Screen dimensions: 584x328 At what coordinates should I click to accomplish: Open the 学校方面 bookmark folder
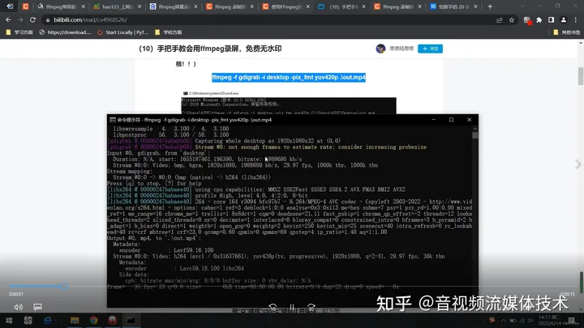pyautogui.click(x=169, y=32)
